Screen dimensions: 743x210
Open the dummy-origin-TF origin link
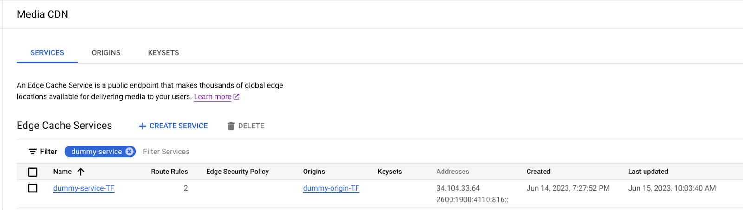[331, 188]
